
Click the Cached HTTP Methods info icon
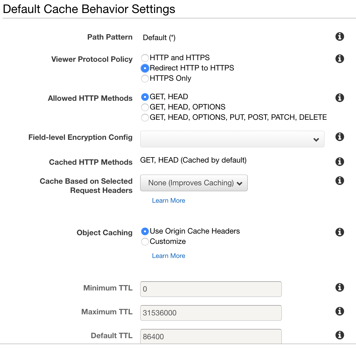pos(339,162)
